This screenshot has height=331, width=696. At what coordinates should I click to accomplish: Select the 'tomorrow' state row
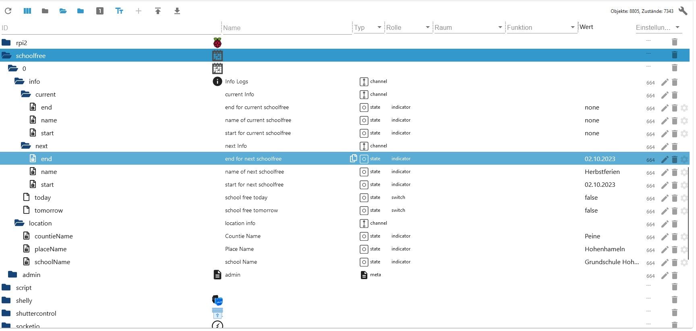coord(345,210)
